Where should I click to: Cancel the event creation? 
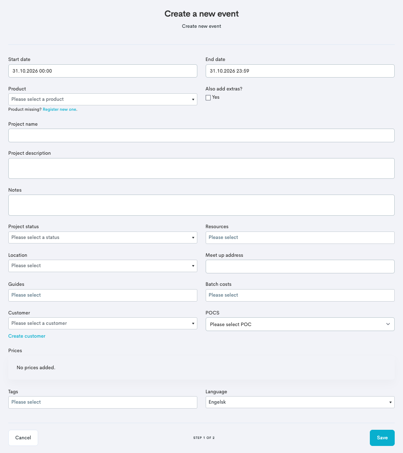[23, 438]
